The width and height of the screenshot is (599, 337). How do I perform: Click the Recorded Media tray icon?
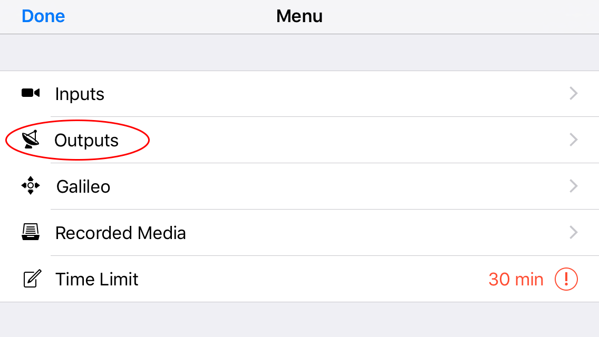tap(31, 232)
